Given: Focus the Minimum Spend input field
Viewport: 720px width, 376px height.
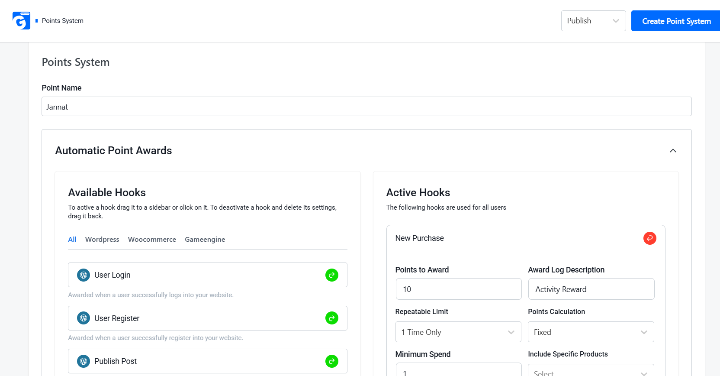Looking at the screenshot, I should [x=459, y=370].
